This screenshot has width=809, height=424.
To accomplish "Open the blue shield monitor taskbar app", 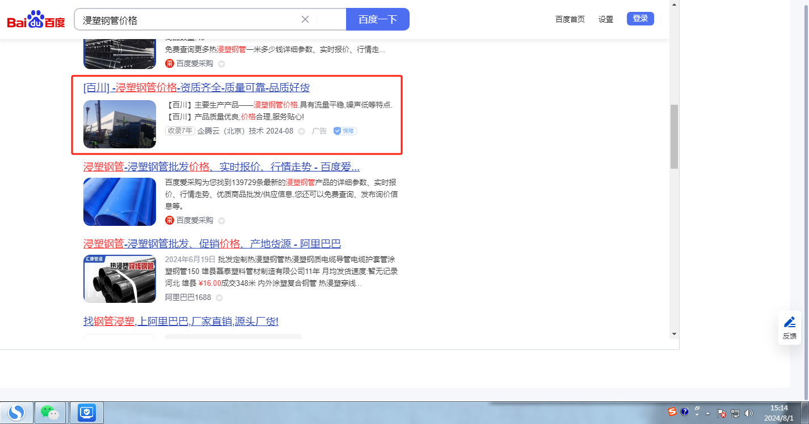I will click(x=86, y=413).
